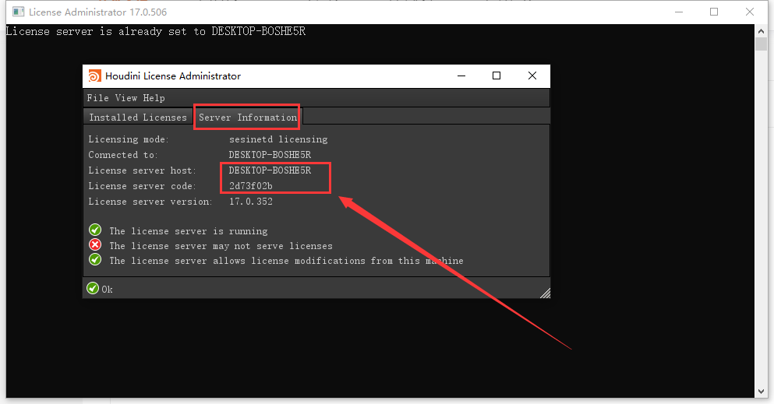The width and height of the screenshot is (774, 404).
Task: Close the License Administrator 17.0.506 console
Action: tap(750, 12)
